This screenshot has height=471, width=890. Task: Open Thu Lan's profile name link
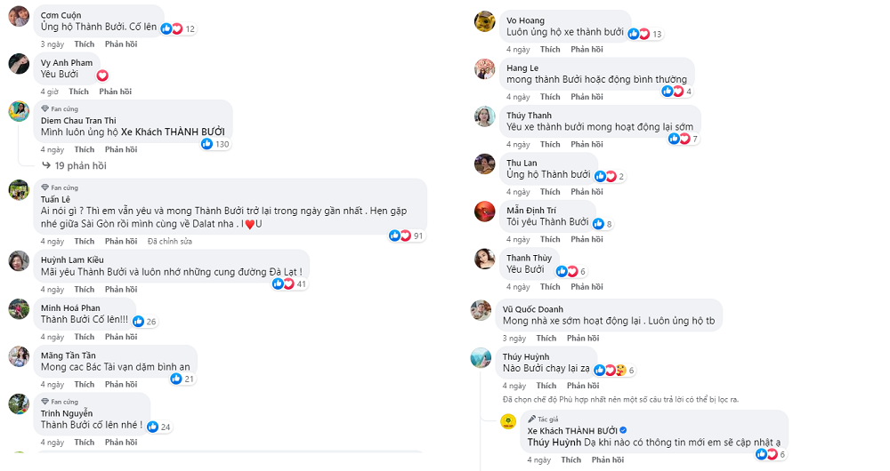click(x=522, y=163)
